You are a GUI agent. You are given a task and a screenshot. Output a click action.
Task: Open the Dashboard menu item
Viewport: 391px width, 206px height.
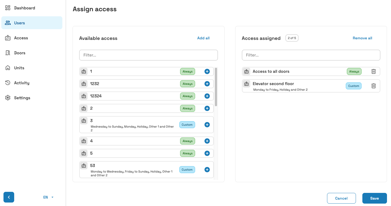tap(32, 8)
